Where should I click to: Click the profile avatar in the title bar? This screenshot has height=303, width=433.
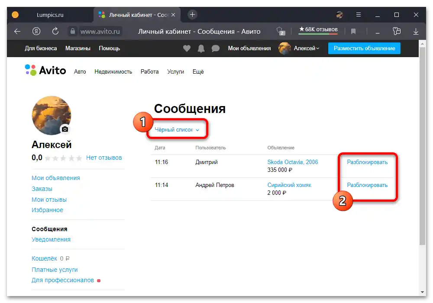point(339,15)
